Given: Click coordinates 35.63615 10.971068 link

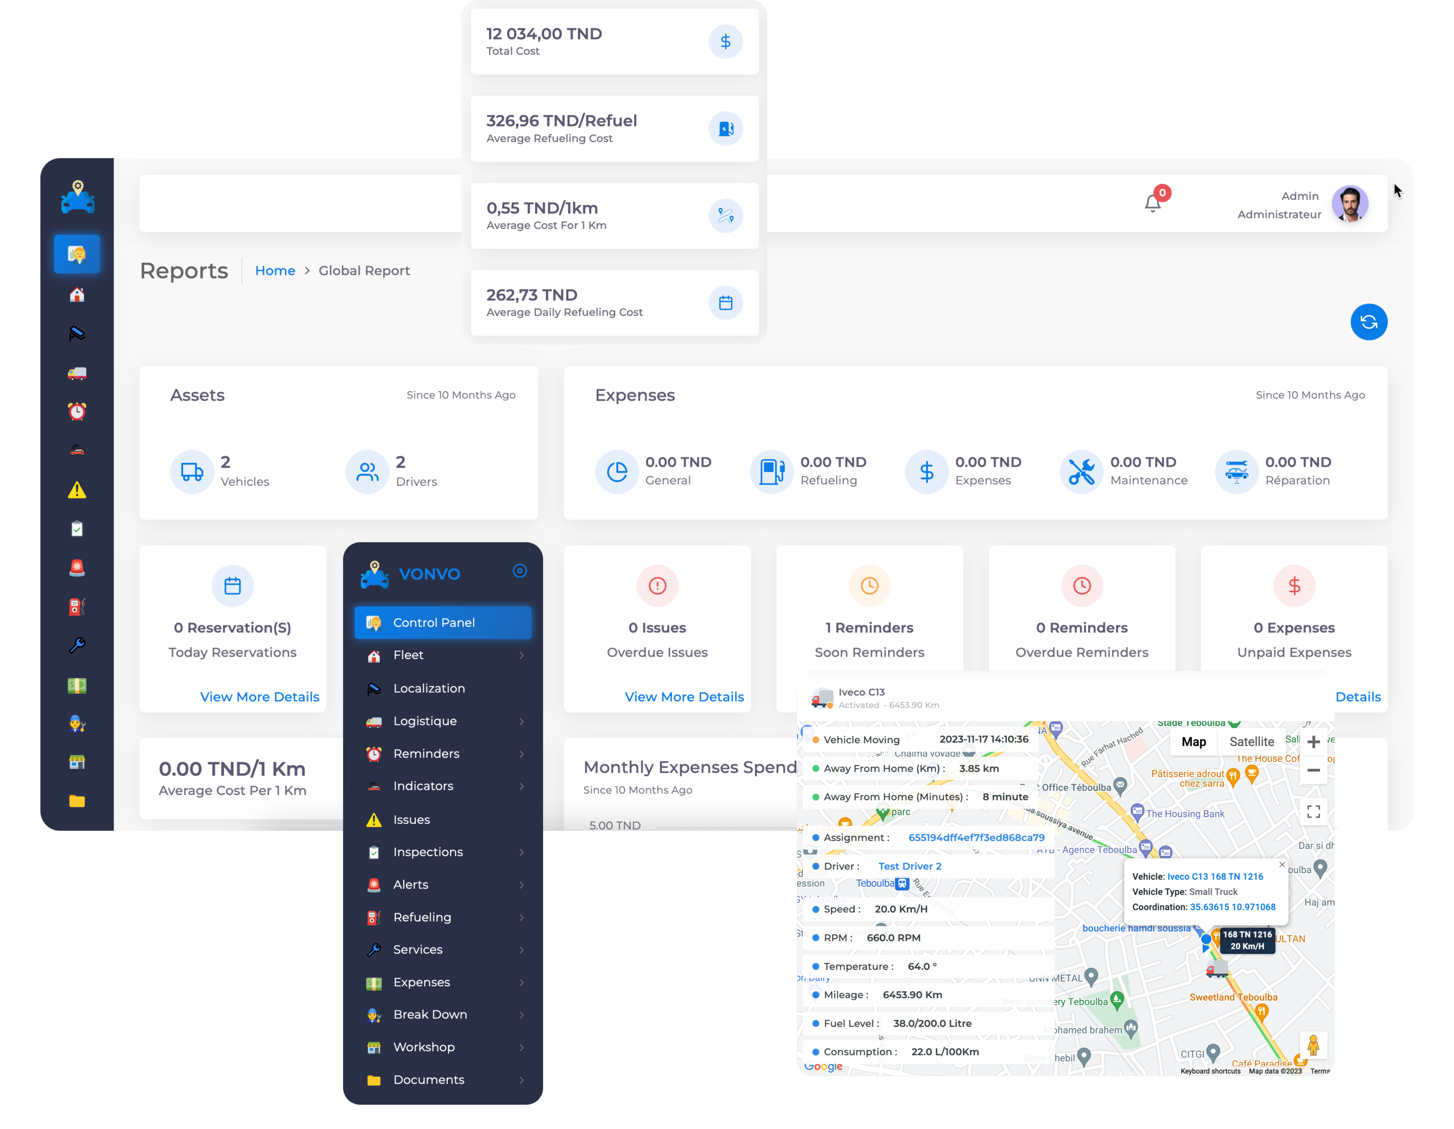Looking at the screenshot, I should pyautogui.click(x=1232, y=907).
